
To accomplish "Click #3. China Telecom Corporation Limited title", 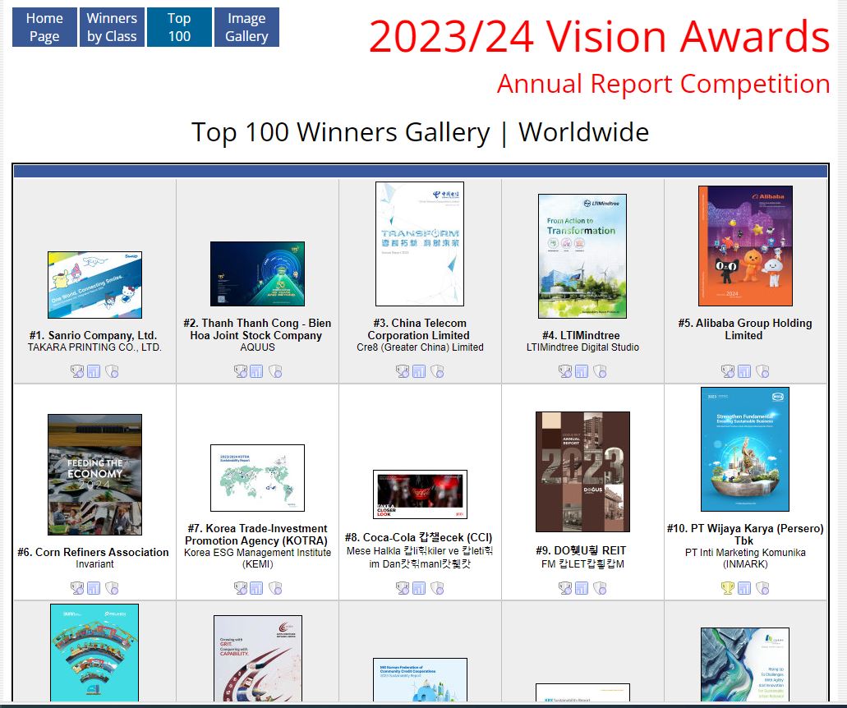I will click(420, 329).
